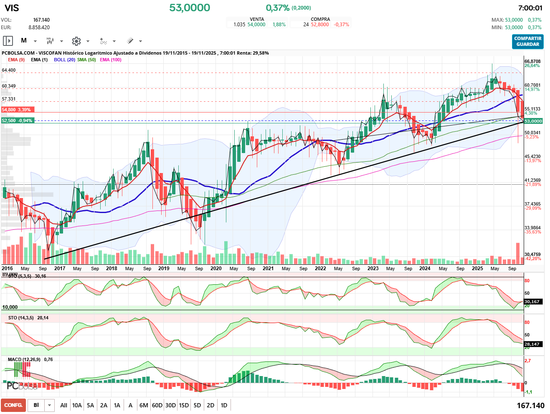Click the Heikin Ashi candlestick chart type icon
Viewport: 550px width, 414px height.
click(50, 41)
